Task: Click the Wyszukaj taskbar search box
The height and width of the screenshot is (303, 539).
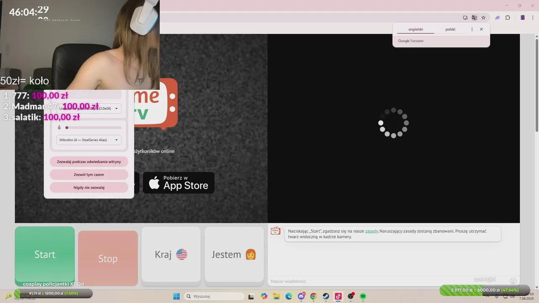Action: click(x=214, y=296)
